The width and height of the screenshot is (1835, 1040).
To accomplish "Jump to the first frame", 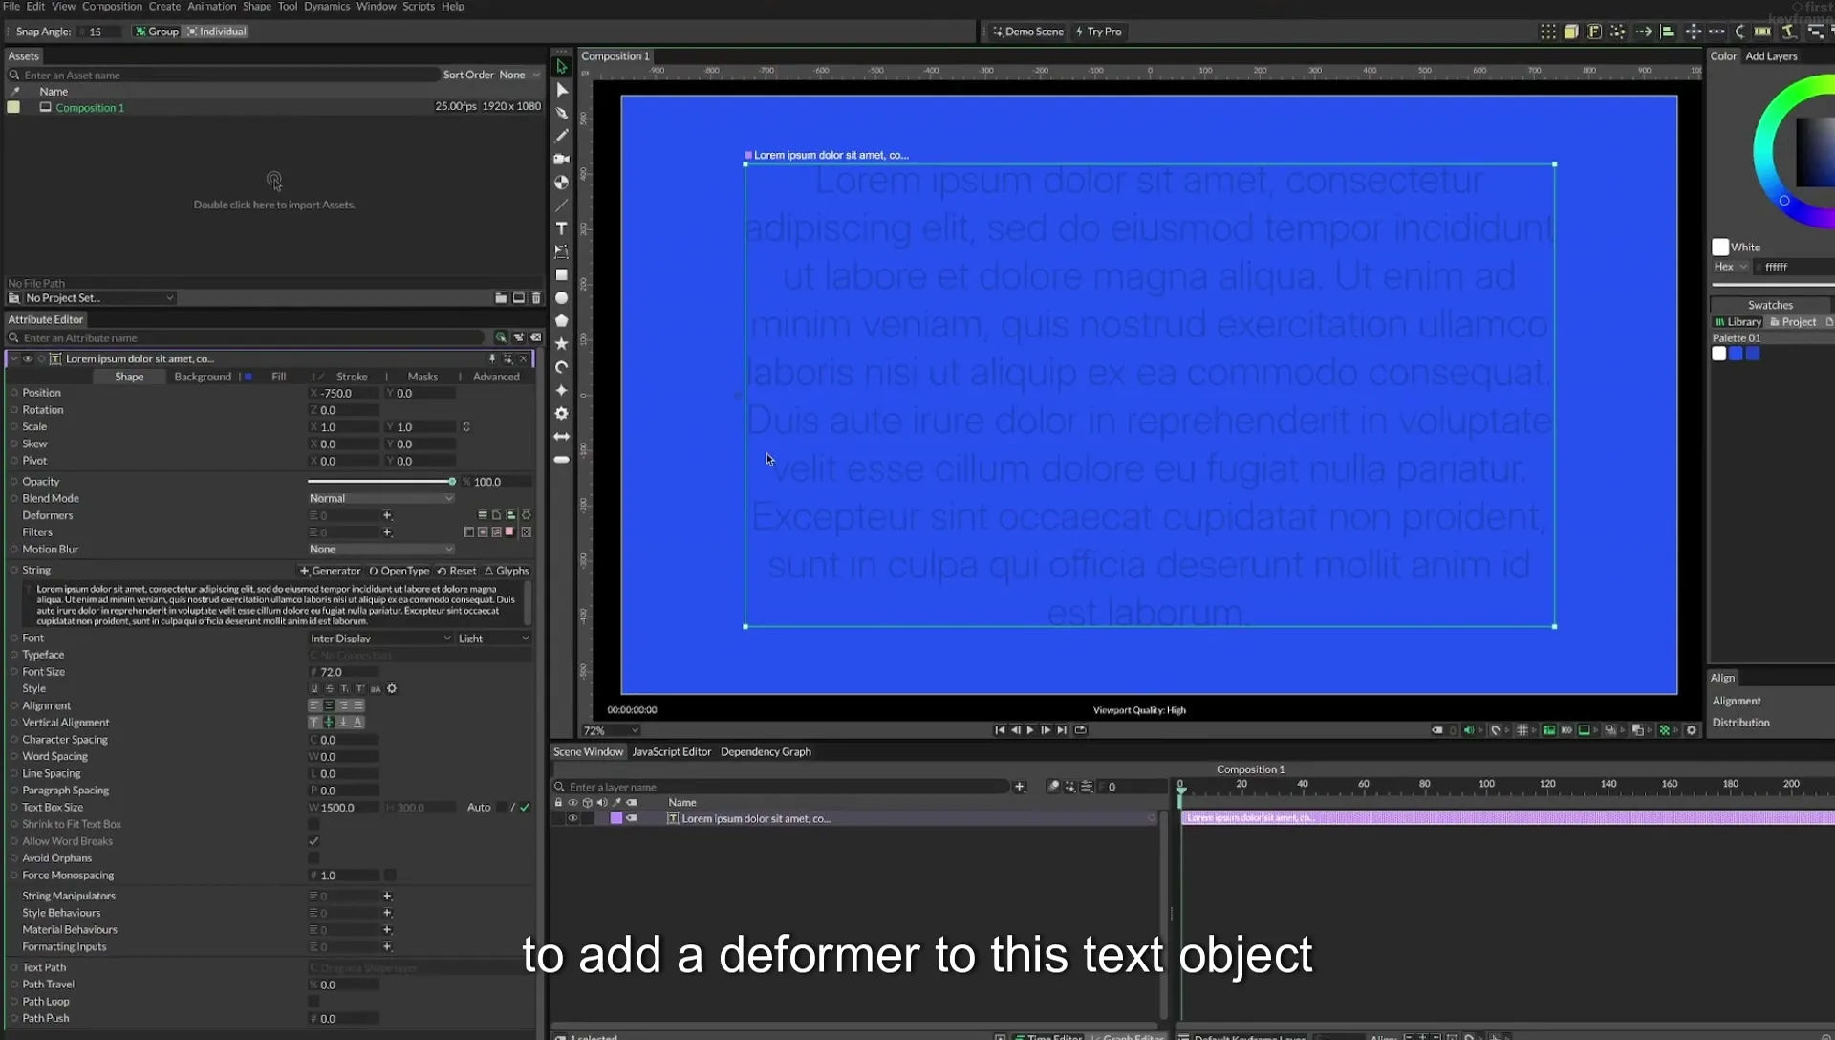I will coord(1000,730).
